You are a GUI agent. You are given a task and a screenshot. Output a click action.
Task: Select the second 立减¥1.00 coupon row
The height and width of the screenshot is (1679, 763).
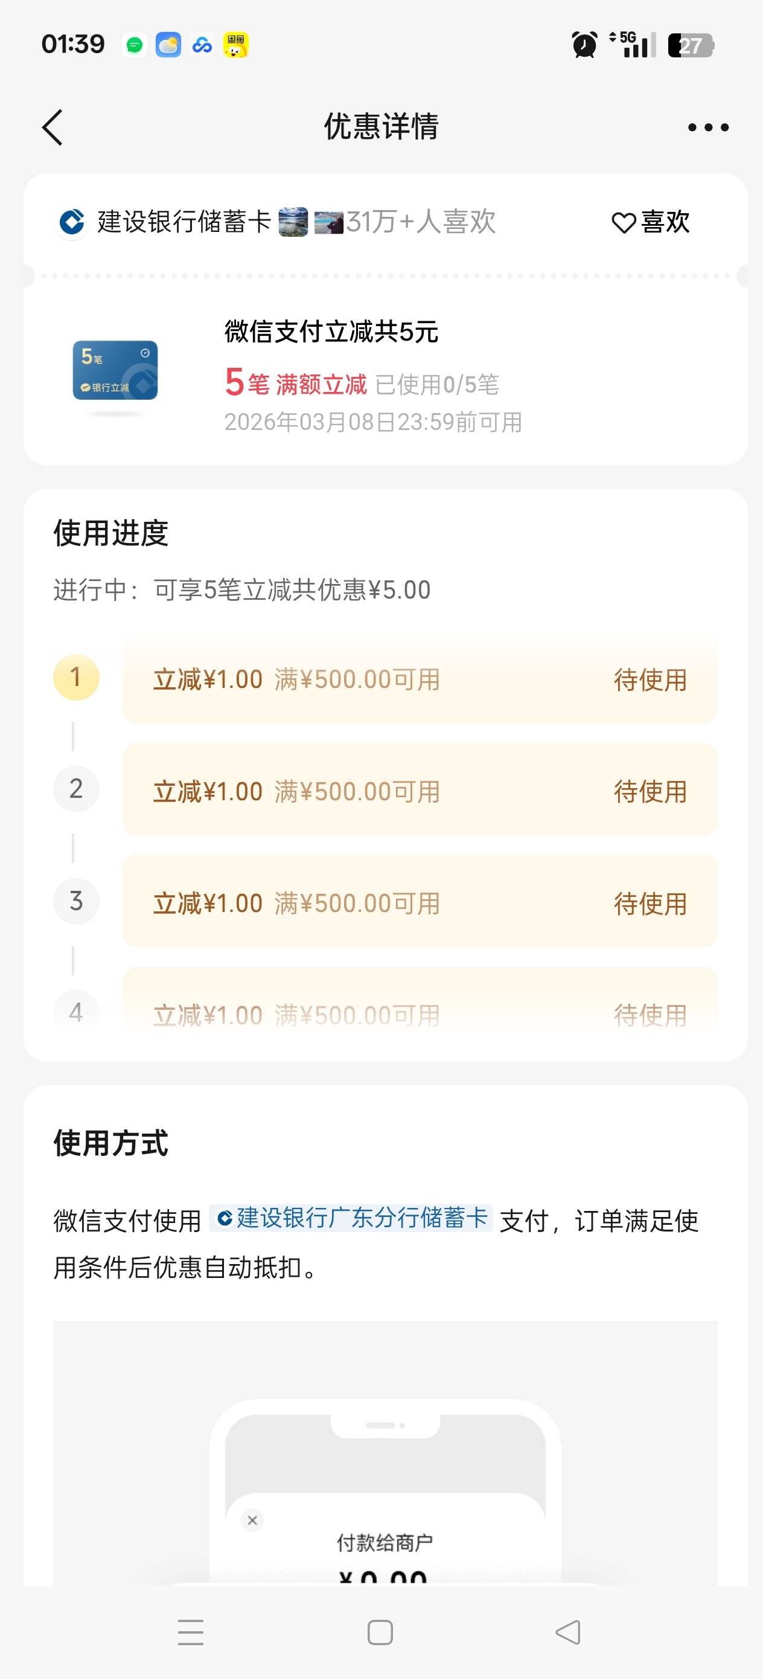click(420, 791)
